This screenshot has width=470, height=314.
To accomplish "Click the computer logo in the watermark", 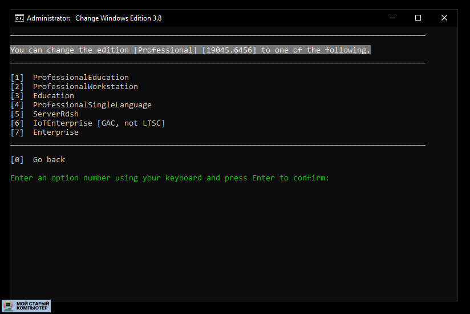I will 9,306.
